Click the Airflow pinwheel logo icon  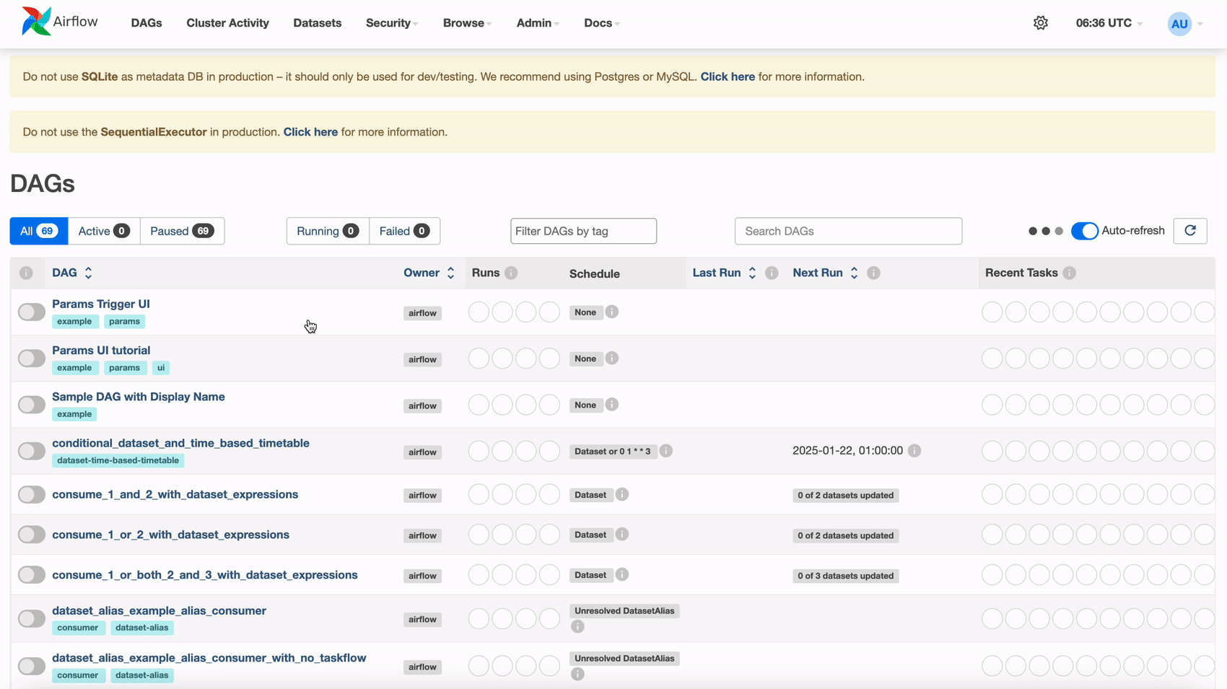(x=35, y=21)
